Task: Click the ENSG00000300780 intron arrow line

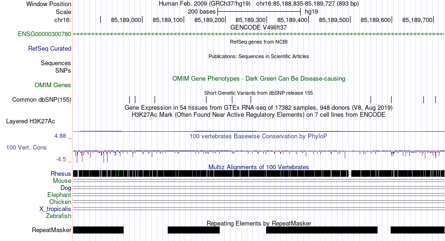Action: (x=259, y=34)
